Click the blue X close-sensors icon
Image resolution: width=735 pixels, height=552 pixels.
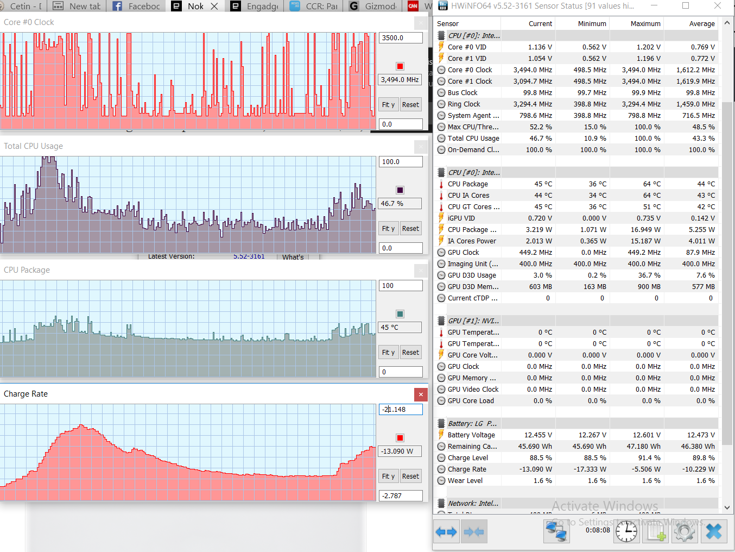(x=714, y=531)
